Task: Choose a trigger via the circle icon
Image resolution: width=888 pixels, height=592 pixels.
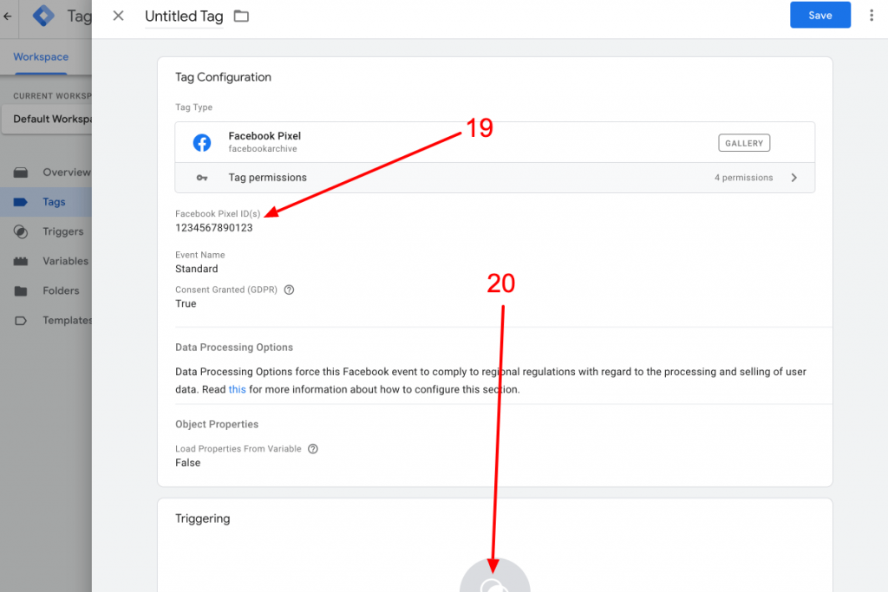Action: [494, 576]
